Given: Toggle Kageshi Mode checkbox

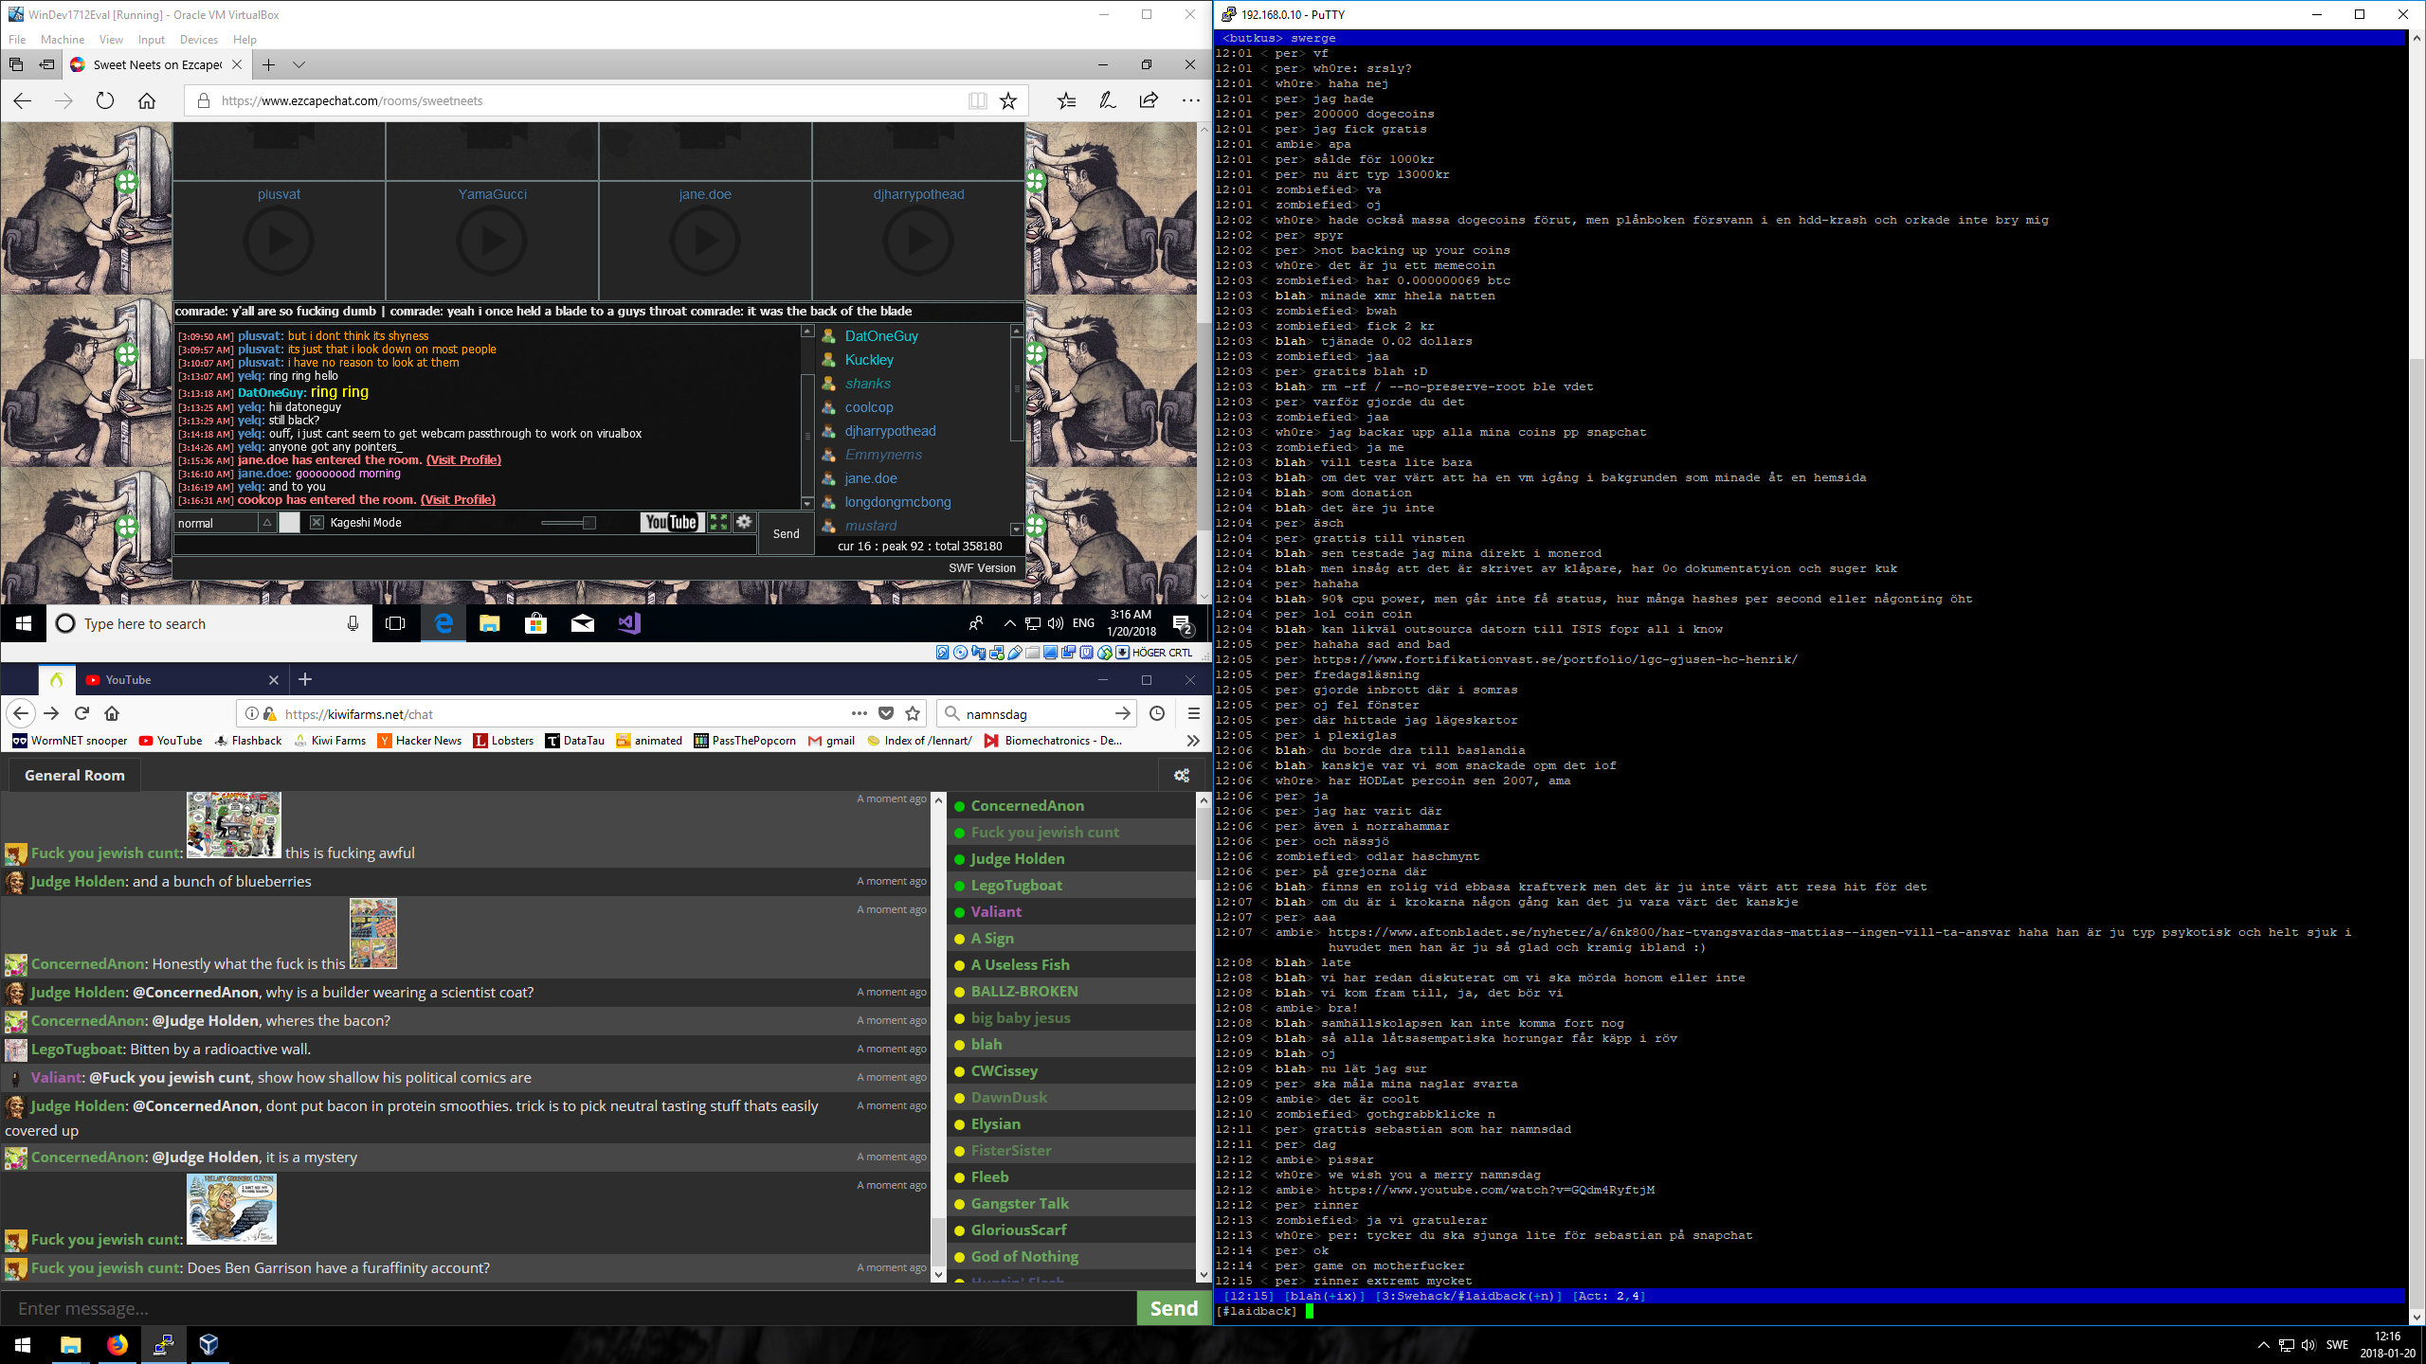Looking at the screenshot, I should (317, 523).
